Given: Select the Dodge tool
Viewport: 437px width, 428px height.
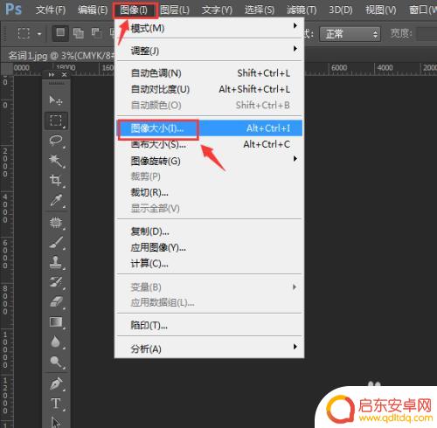Looking at the screenshot, I should click(56, 362).
